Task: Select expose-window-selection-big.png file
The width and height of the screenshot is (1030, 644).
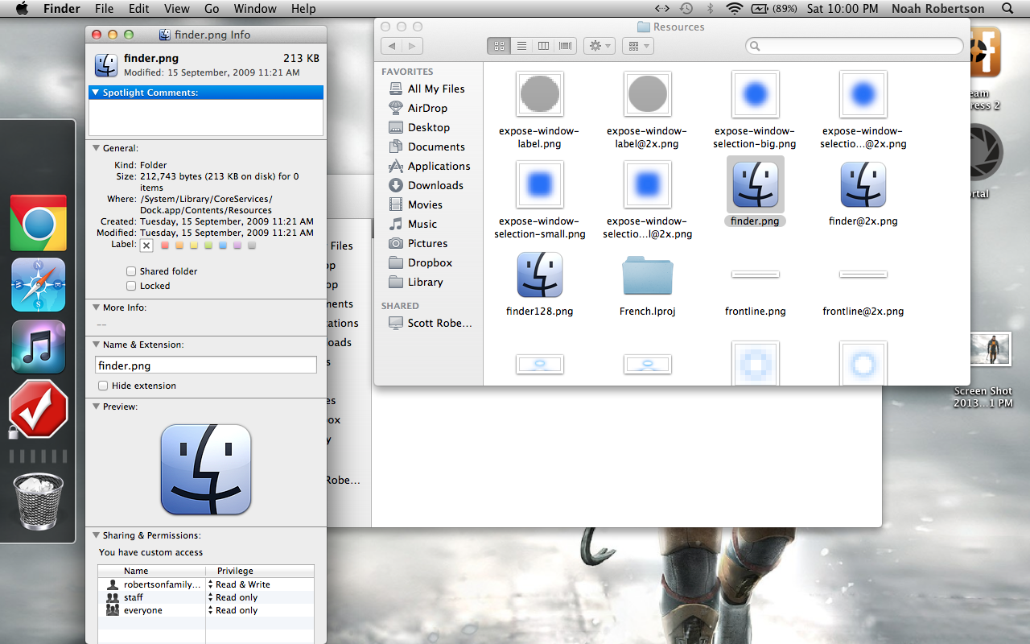Action: tap(755, 94)
